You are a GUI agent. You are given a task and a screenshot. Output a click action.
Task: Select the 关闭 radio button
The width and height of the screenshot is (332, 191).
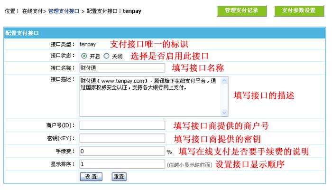(x=106, y=56)
